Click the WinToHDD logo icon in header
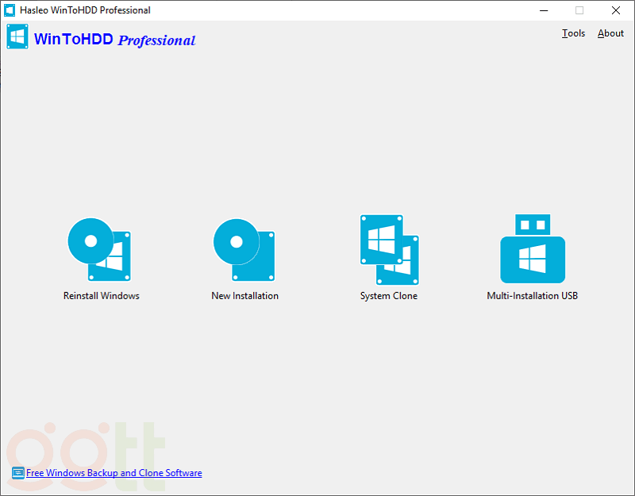The image size is (635, 496). tap(17, 37)
